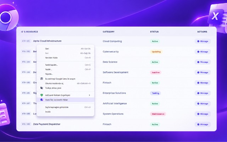This screenshot has width=227, height=142.
Task: Choose İncele at the bottom of the menu
Action: (65, 112)
